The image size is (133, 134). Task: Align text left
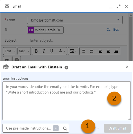tap(100, 51)
